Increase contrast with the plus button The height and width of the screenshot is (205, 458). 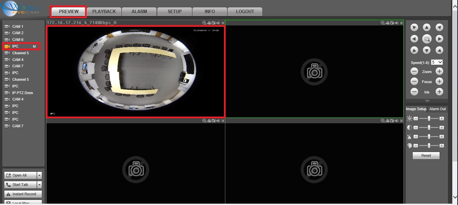coord(442,128)
